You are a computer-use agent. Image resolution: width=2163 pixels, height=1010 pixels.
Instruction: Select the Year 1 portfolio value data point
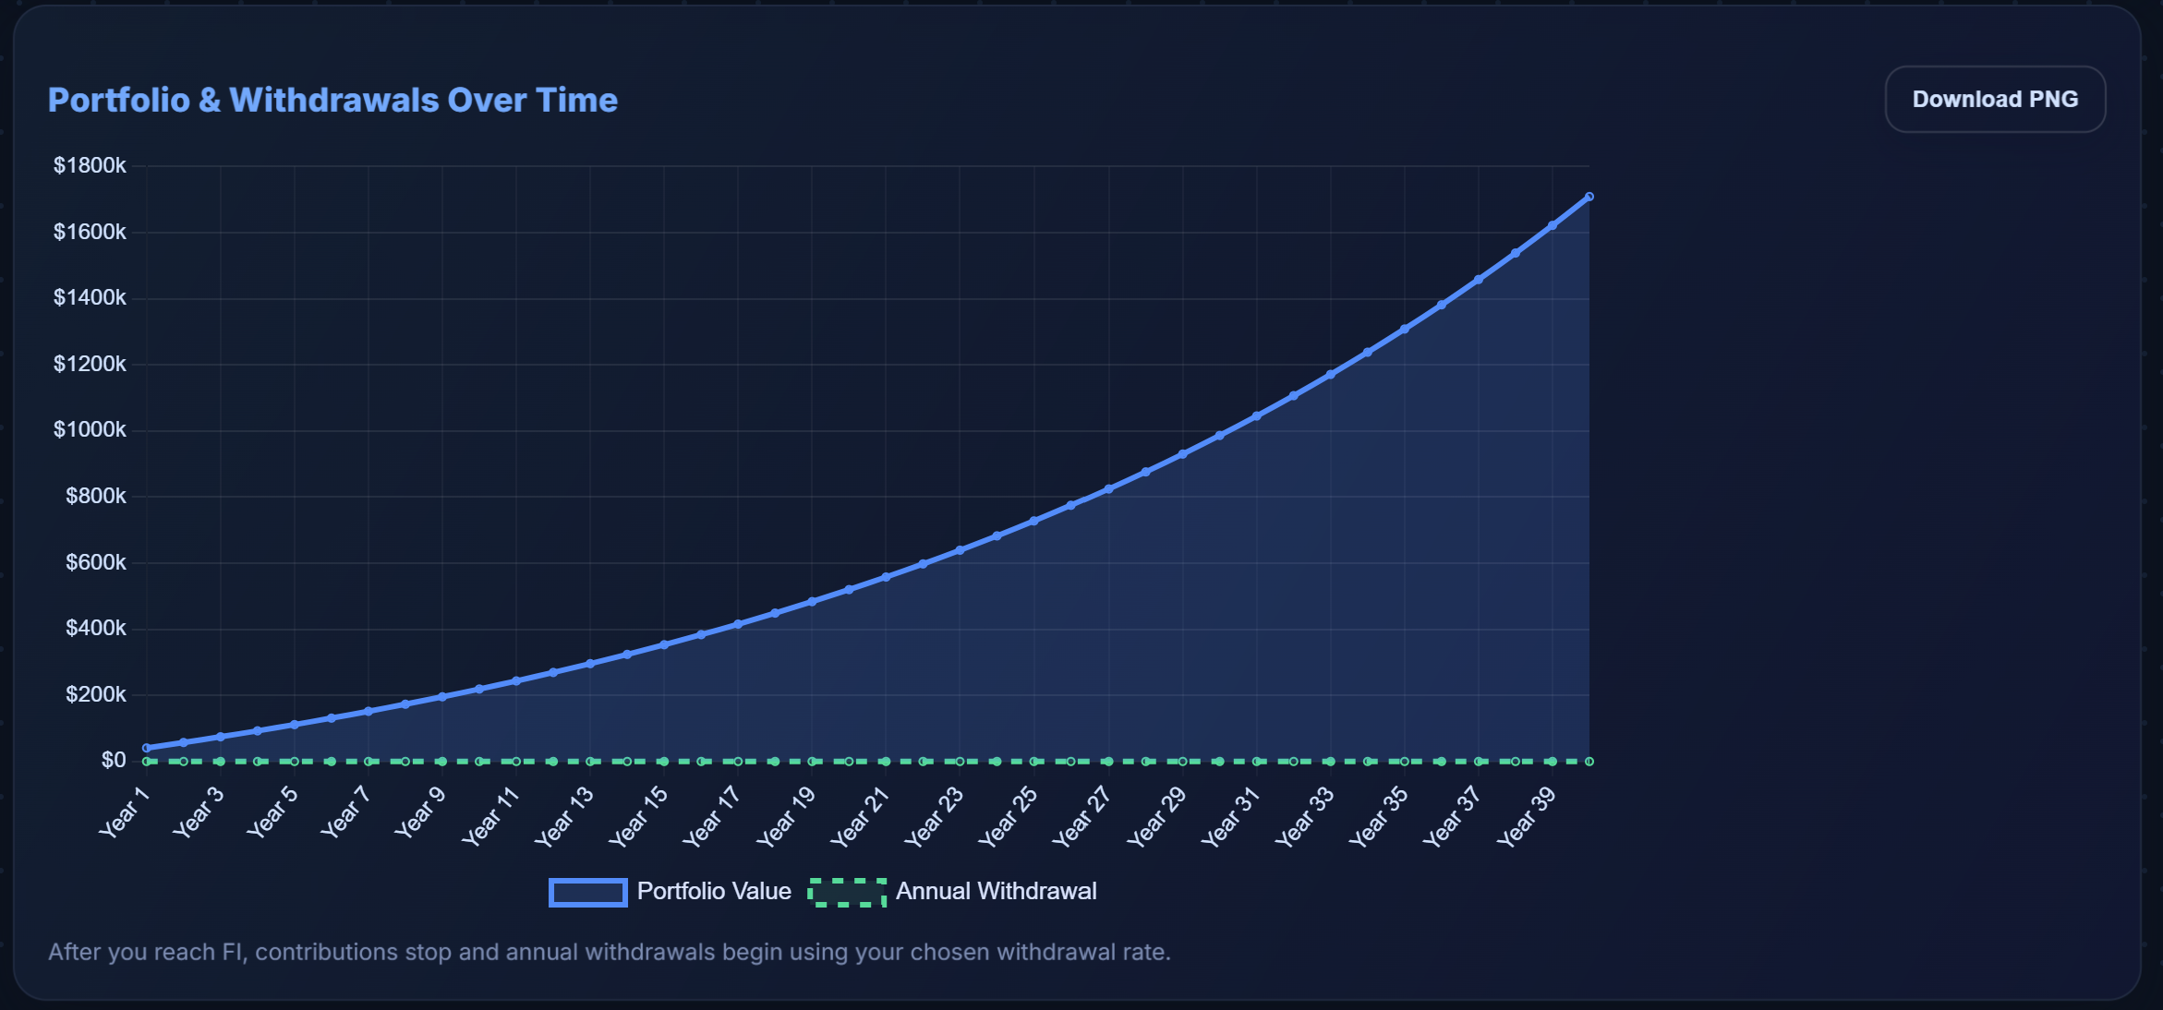[147, 748]
